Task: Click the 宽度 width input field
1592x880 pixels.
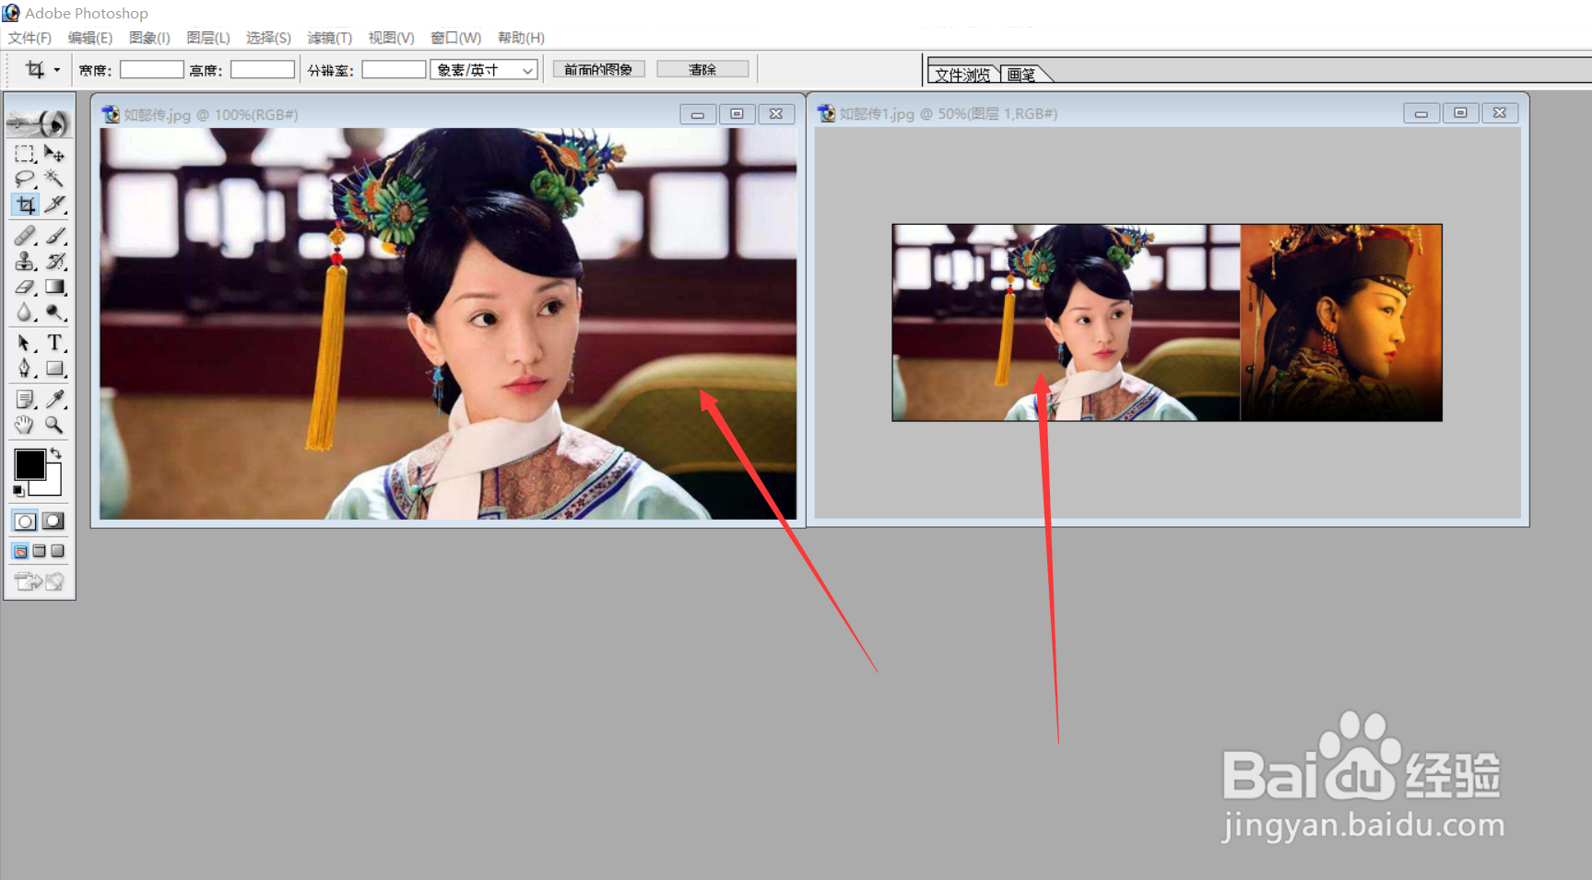Action: pos(151,69)
